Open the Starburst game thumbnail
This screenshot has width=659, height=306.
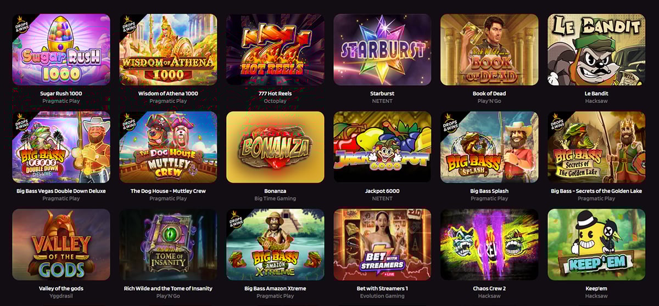coord(382,49)
